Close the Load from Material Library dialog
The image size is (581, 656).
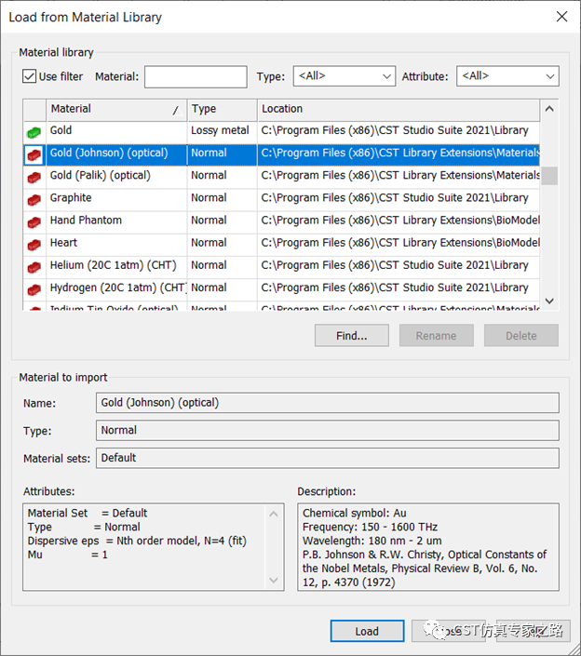click(561, 17)
